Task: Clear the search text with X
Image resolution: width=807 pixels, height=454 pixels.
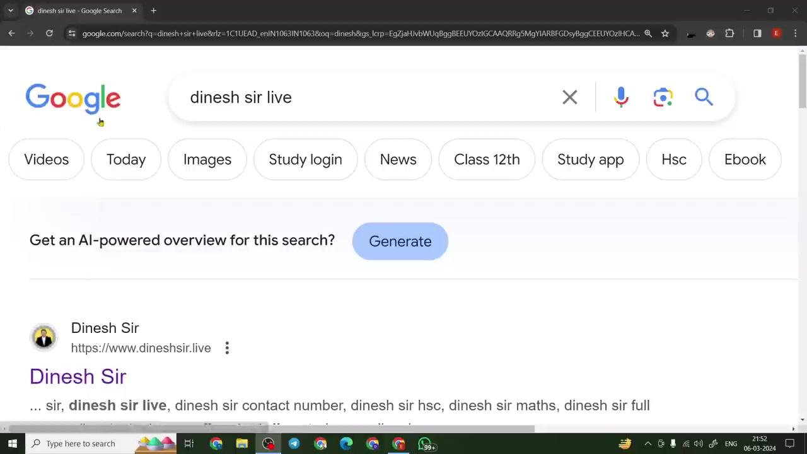Action: point(569,97)
